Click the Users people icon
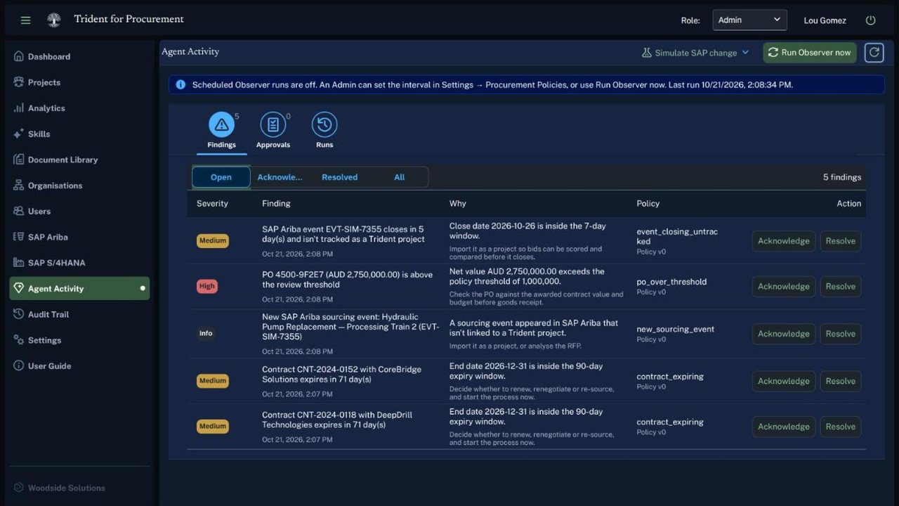This screenshot has width=899, height=506. point(19,211)
